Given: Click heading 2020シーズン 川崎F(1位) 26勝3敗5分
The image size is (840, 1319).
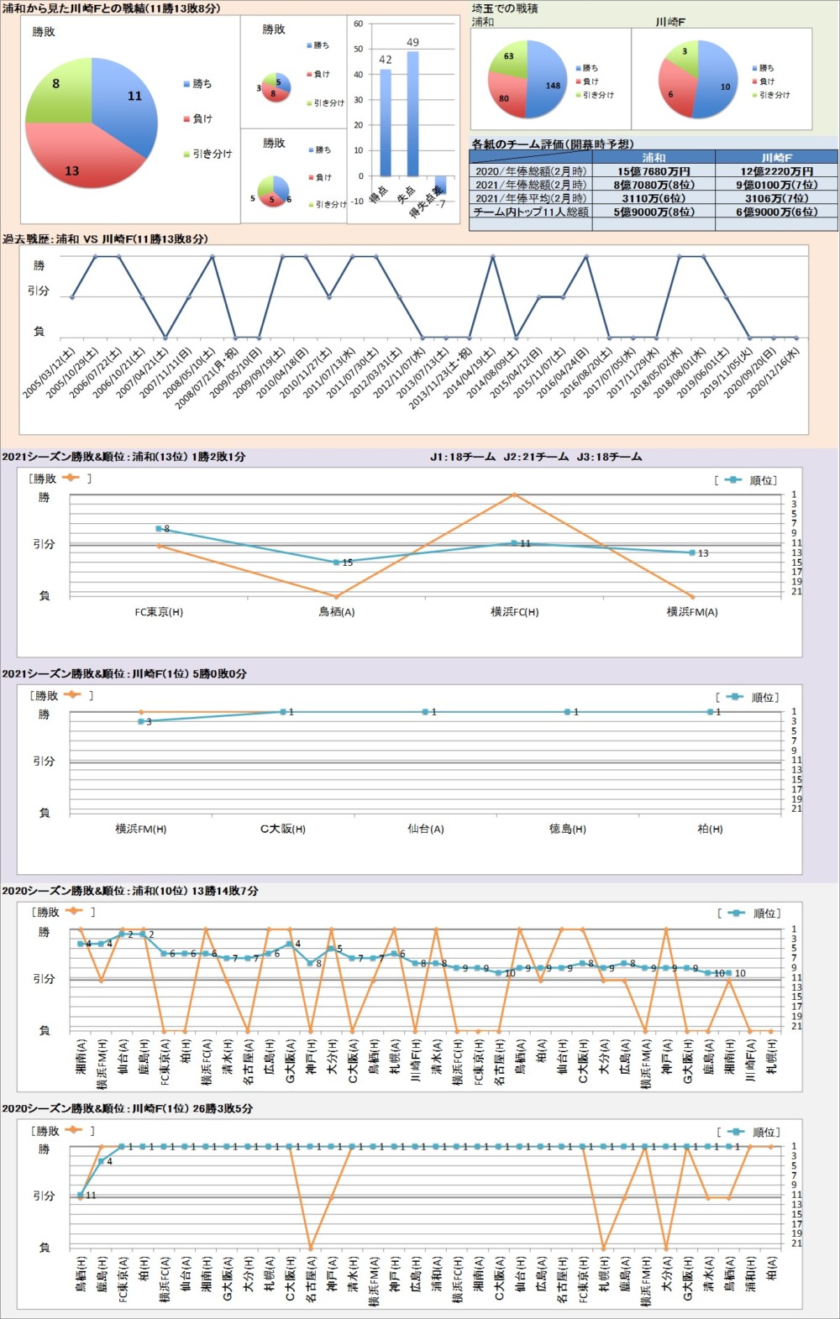Looking at the screenshot, I should click(x=128, y=1108).
